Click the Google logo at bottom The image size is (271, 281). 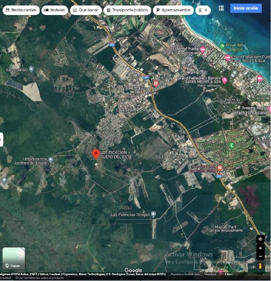pos(133,270)
